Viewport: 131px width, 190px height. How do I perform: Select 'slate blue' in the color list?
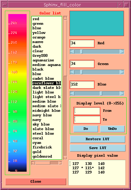click(47, 129)
